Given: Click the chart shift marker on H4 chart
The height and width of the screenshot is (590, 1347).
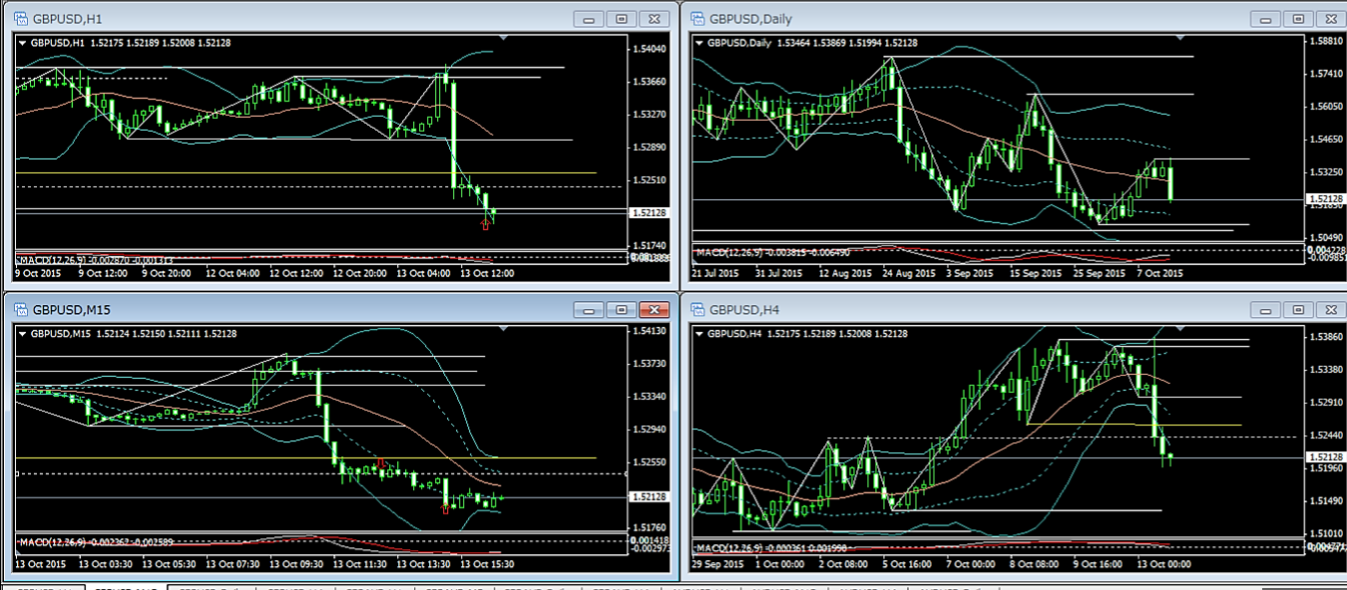Looking at the screenshot, I should click(1180, 330).
